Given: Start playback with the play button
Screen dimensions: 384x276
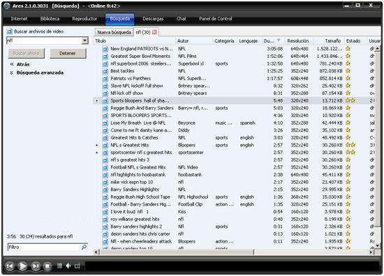Looking at the screenshot, I should pyautogui.click(x=23, y=266).
